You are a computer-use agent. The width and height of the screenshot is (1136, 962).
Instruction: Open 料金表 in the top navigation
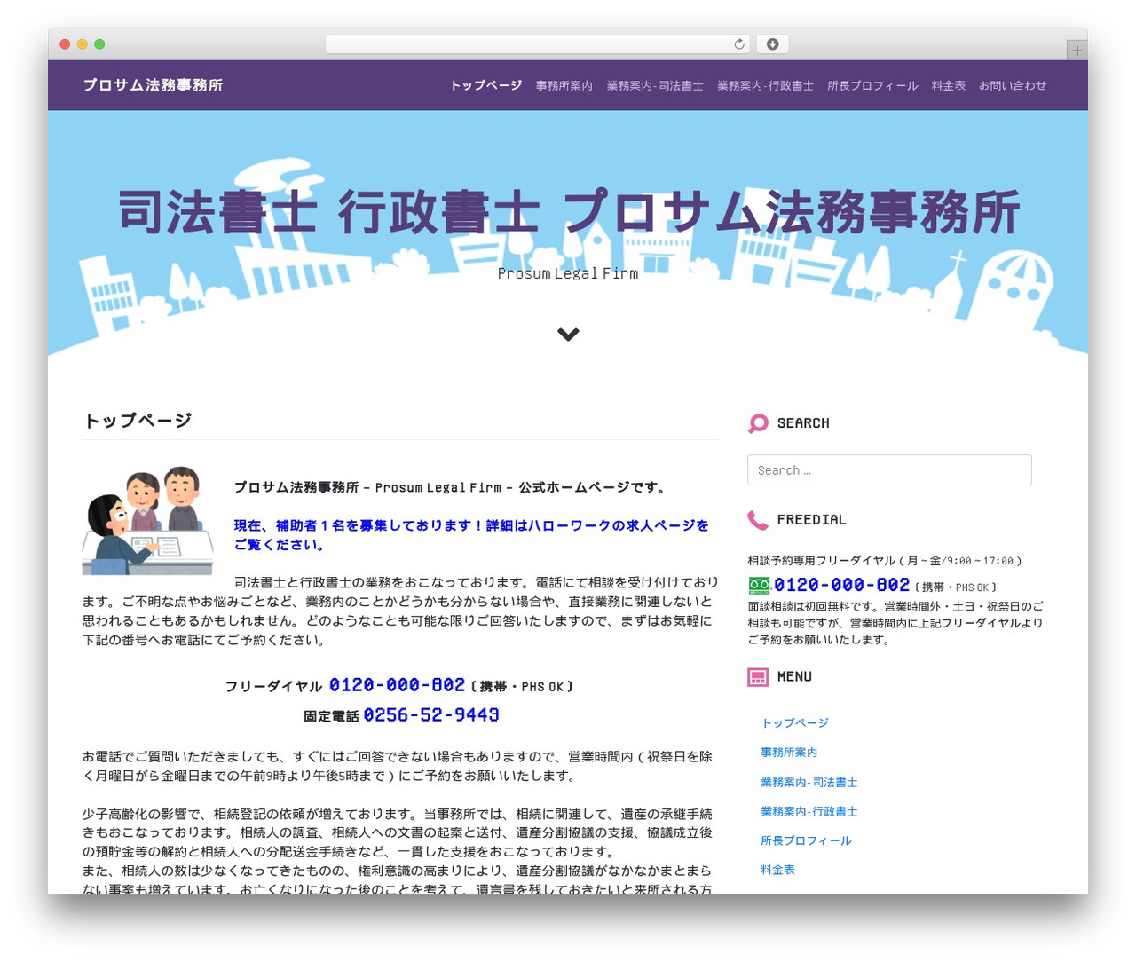949,85
